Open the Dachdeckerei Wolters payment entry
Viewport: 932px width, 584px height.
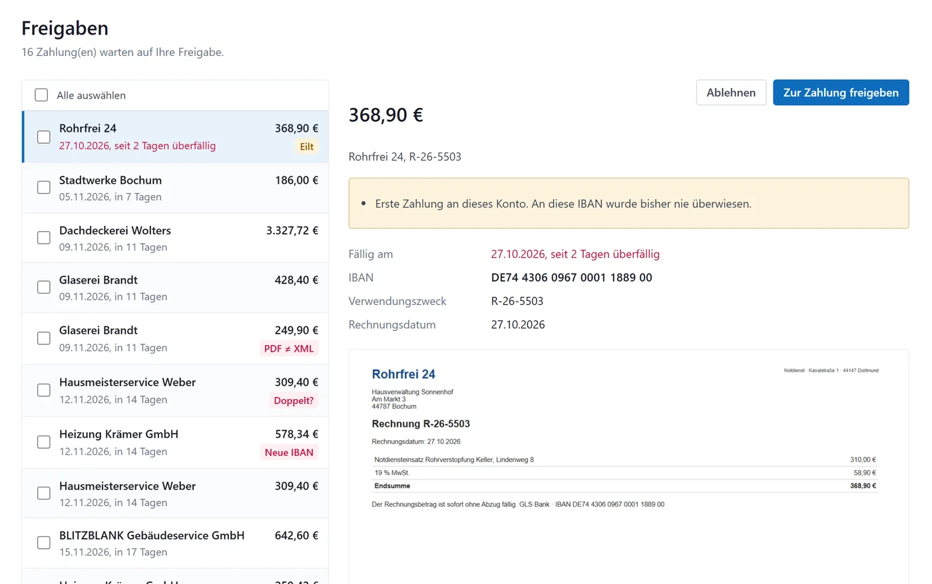point(176,238)
